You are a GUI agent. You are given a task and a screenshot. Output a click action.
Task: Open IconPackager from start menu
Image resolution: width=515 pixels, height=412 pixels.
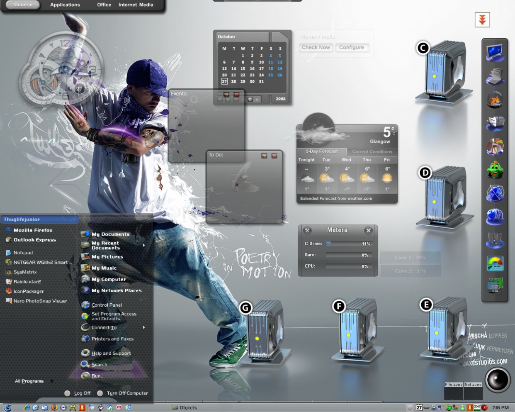click(x=28, y=291)
